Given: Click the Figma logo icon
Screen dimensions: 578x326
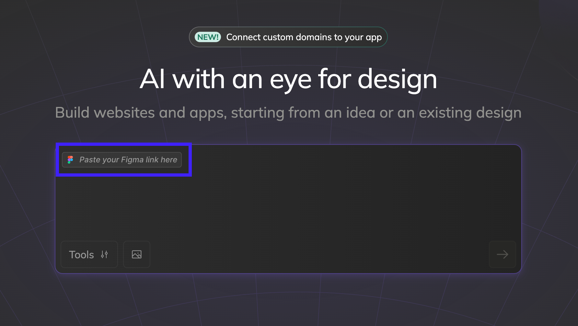Looking at the screenshot, I should [x=70, y=160].
